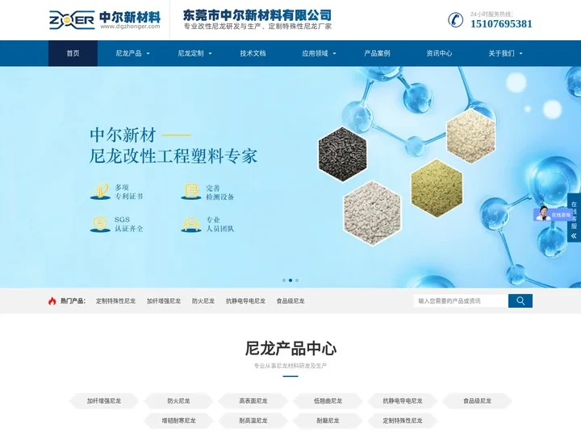Click the patent certificate icon

point(100,191)
